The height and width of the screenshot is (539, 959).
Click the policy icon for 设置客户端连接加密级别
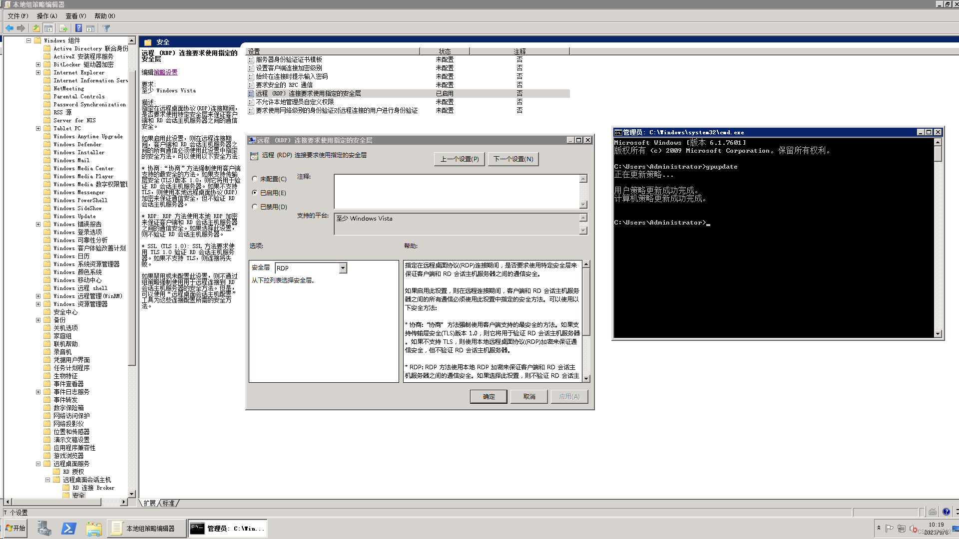click(251, 68)
